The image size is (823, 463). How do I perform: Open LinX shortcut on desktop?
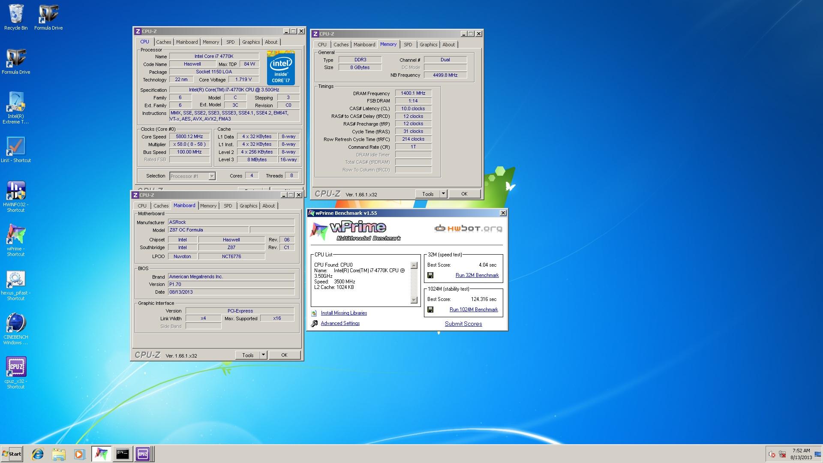(16, 150)
